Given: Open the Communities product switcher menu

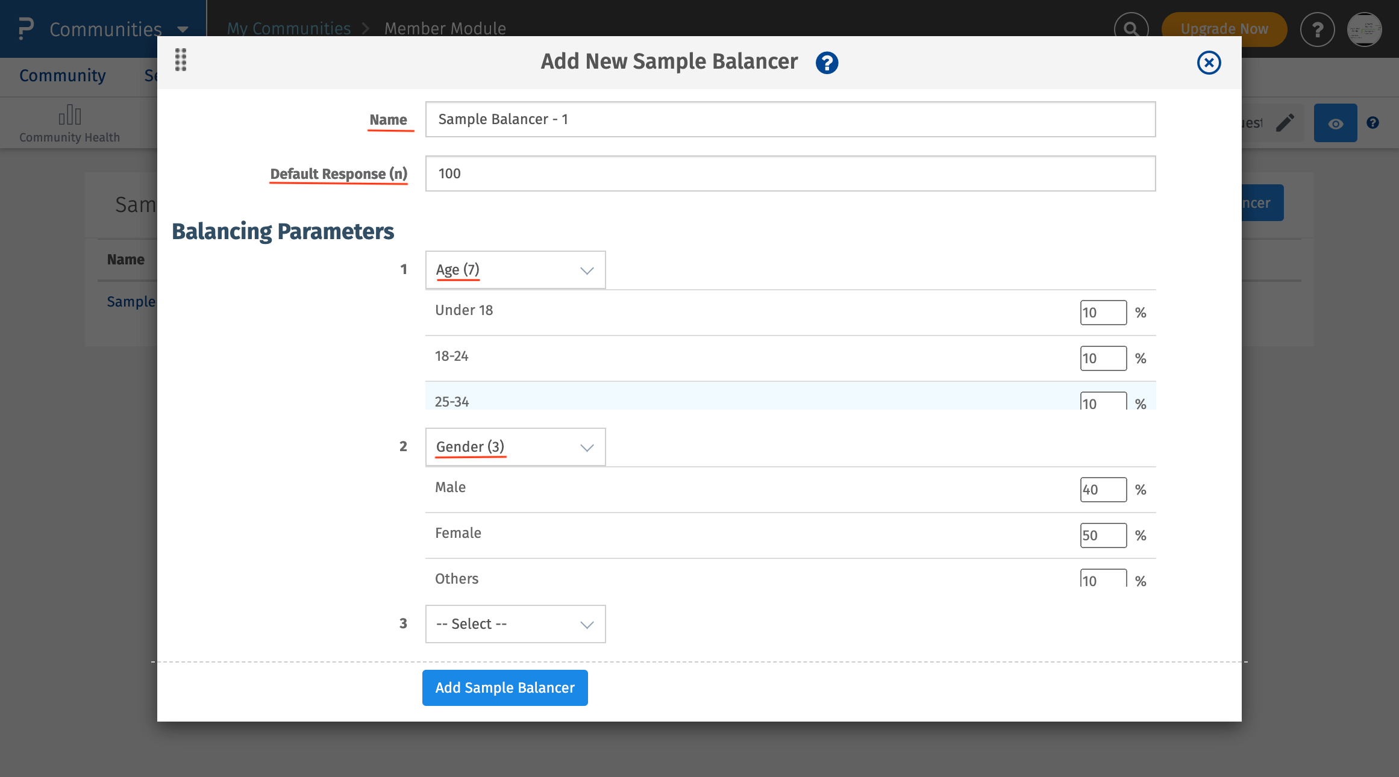Looking at the screenshot, I should pyautogui.click(x=118, y=29).
